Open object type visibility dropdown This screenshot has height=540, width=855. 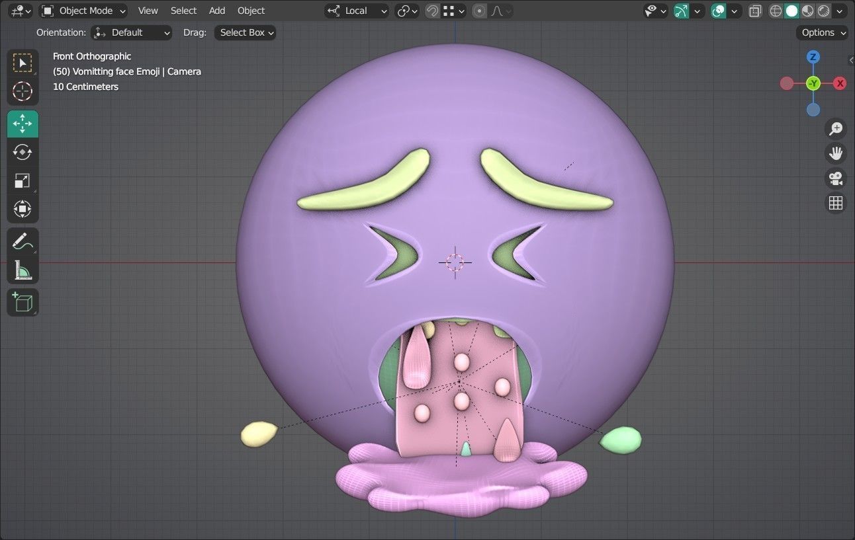click(656, 11)
